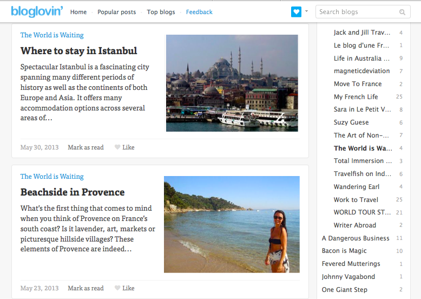Image resolution: width=421 pixels, height=299 pixels.
Task: Click the Feedback link
Action: coord(199,12)
